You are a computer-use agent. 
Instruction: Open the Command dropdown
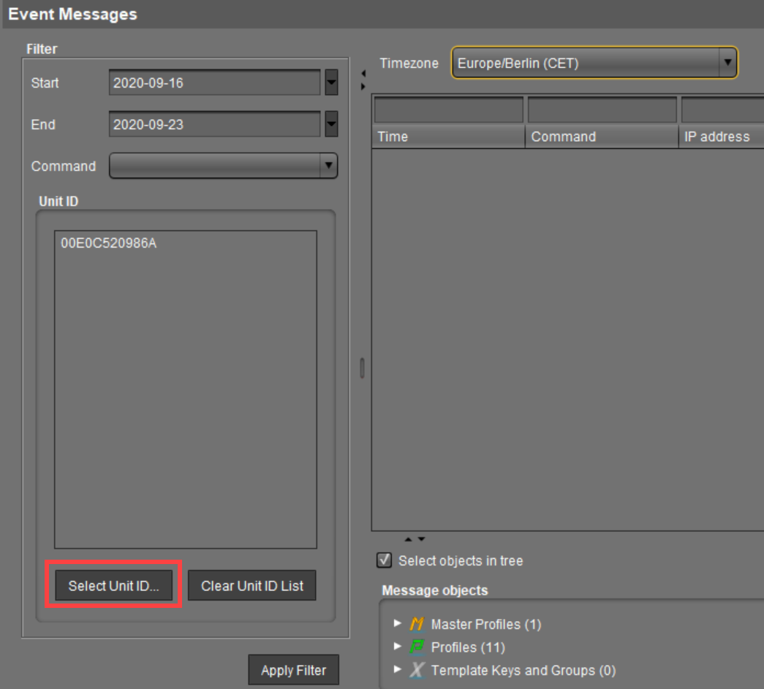tap(328, 166)
